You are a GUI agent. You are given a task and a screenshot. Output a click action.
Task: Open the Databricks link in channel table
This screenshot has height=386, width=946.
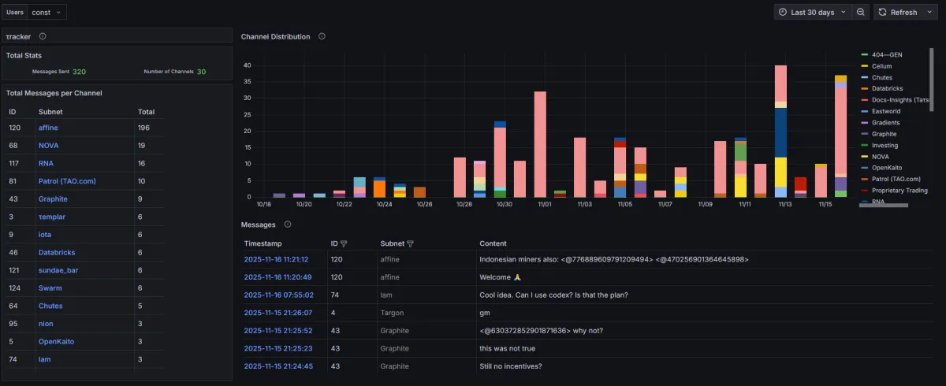56,252
